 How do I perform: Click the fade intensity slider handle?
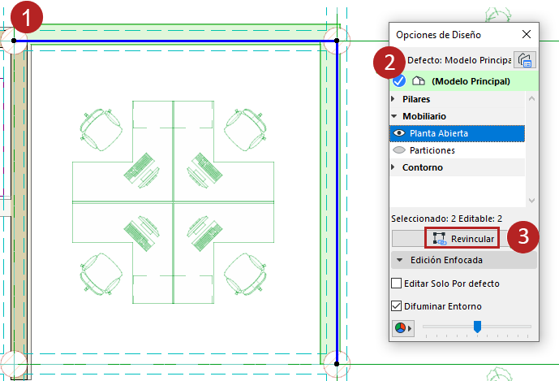477,327
